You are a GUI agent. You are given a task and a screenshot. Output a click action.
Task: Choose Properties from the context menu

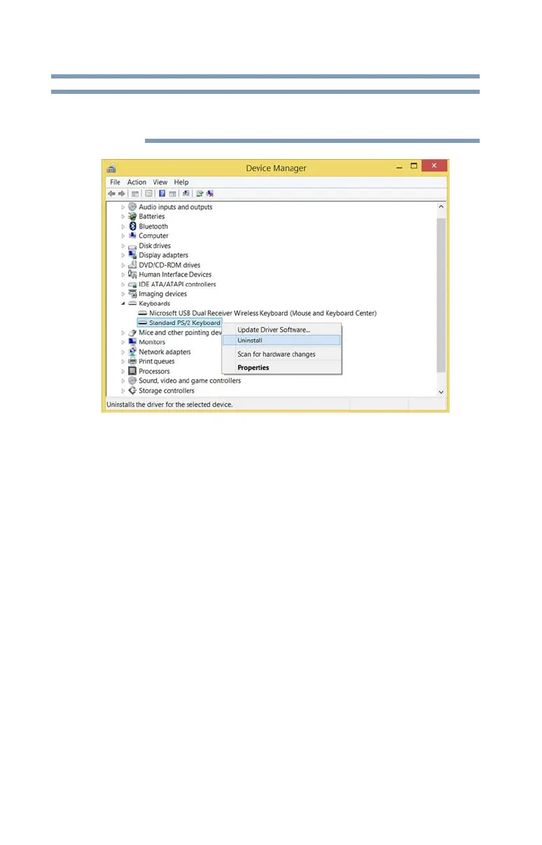(x=253, y=368)
